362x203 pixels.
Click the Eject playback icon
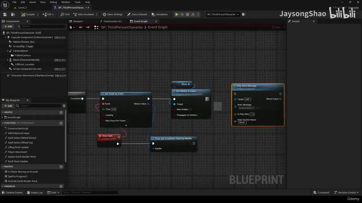point(193,14)
